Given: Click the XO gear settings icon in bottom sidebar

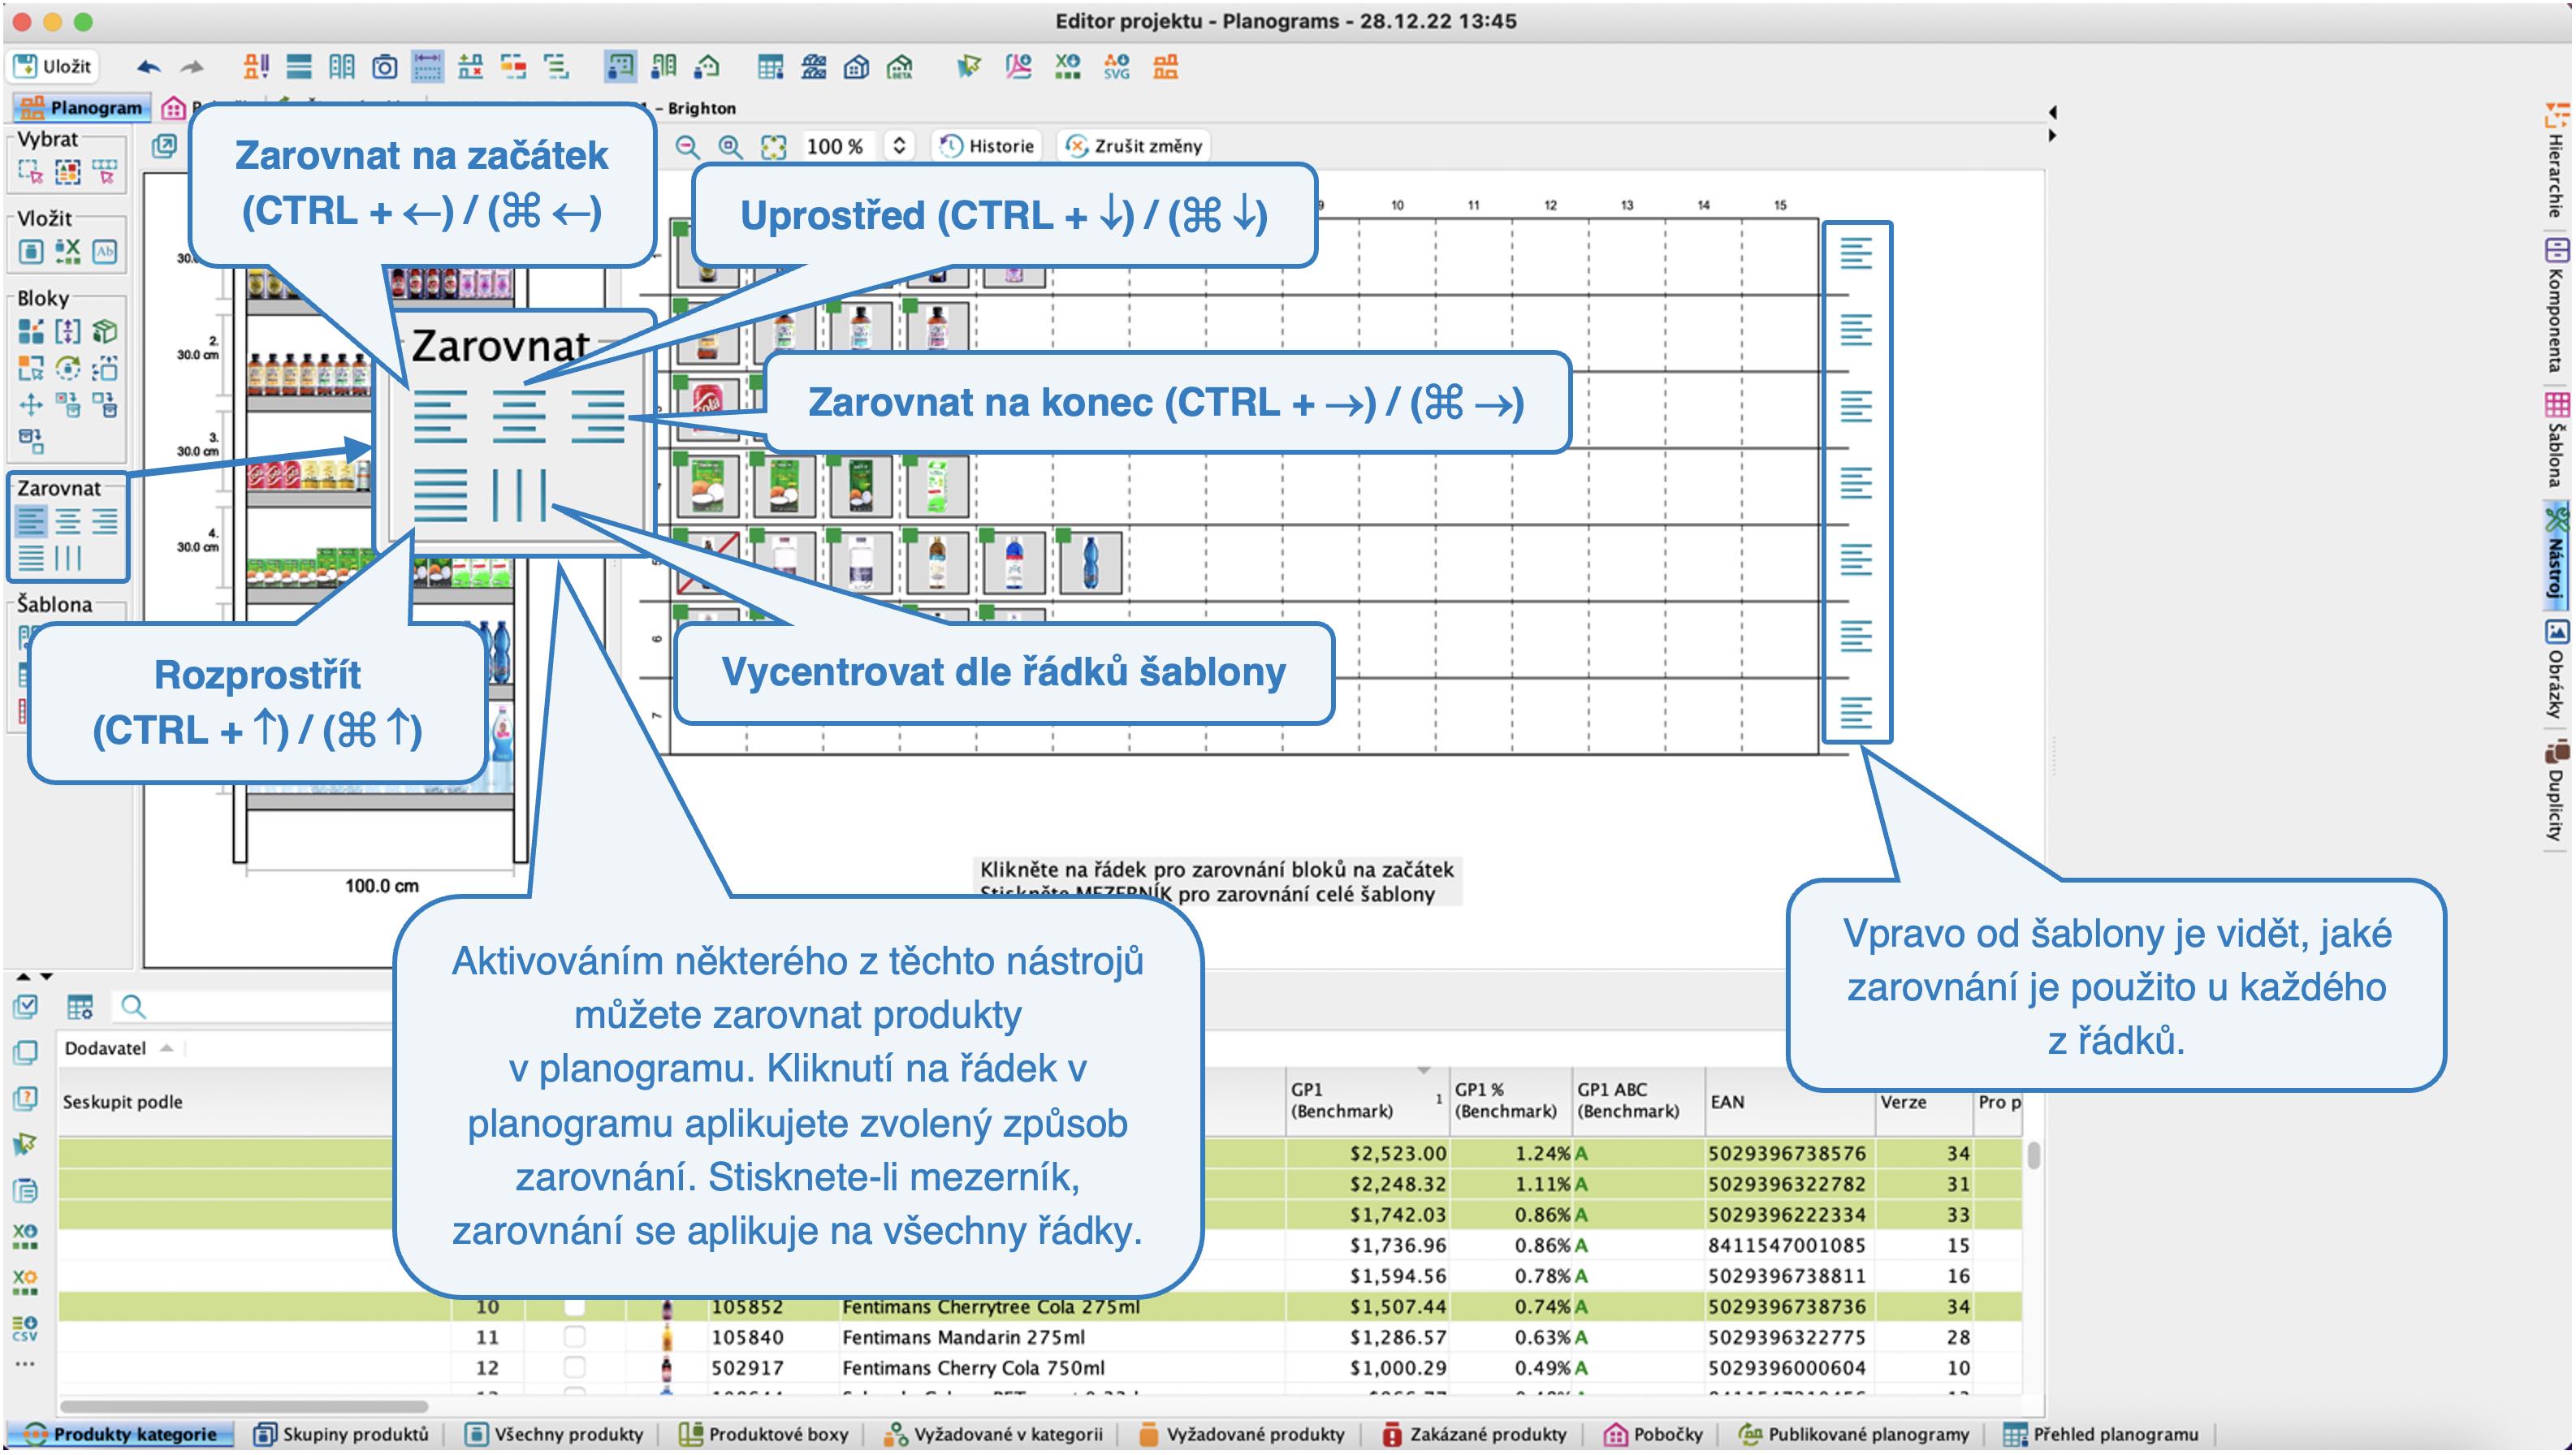Looking at the screenshot, I should coord(25,1282).
